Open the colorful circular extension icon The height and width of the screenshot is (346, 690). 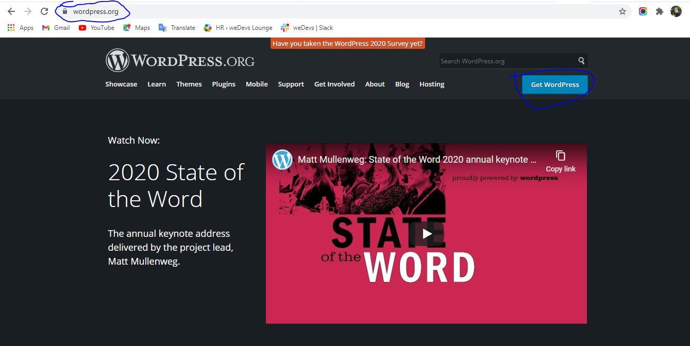[643, 11]
